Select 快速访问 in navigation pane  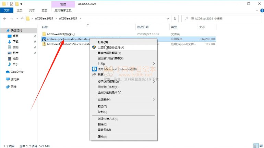click(x=16, y=30)
